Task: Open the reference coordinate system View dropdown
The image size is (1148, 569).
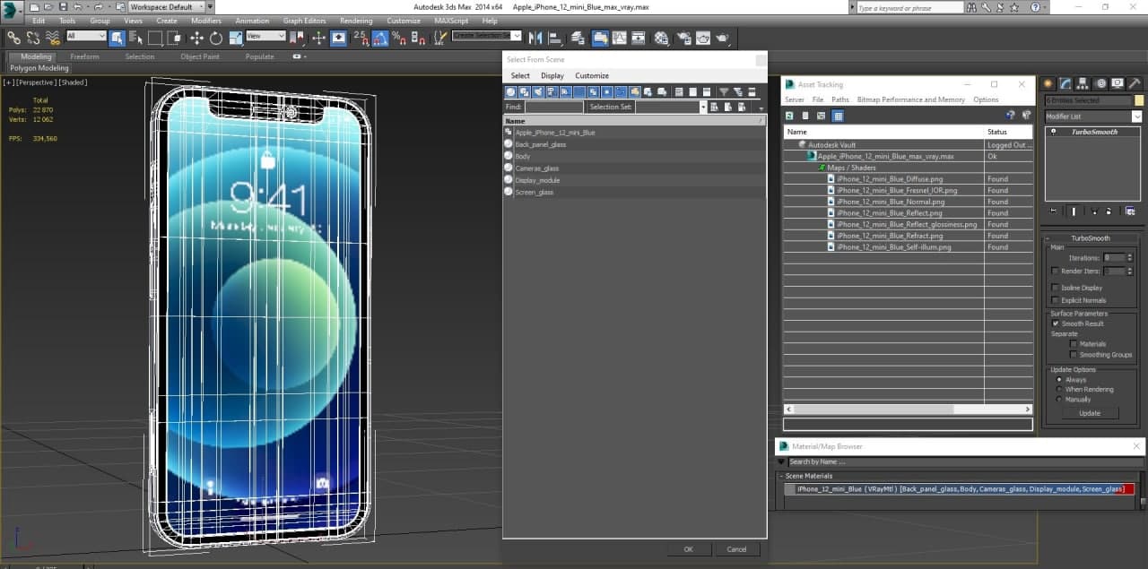Action: pyautogui.click(x=265, y=36)
